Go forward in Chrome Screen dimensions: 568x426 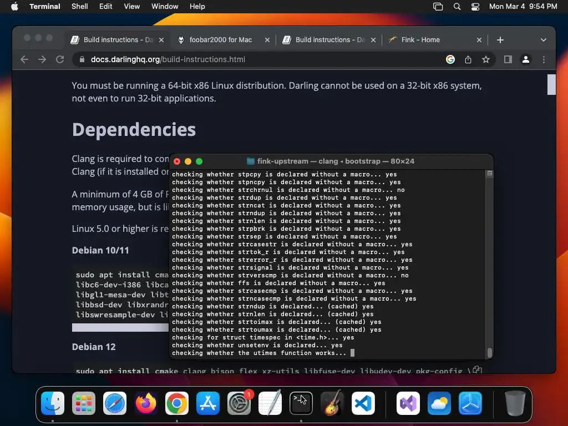(42, 59)
